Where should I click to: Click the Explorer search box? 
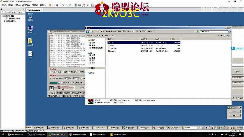coord(214,31)
